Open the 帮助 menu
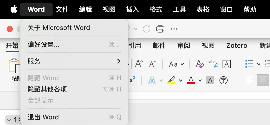The image size is (270, 125). [x=250, y=9]
